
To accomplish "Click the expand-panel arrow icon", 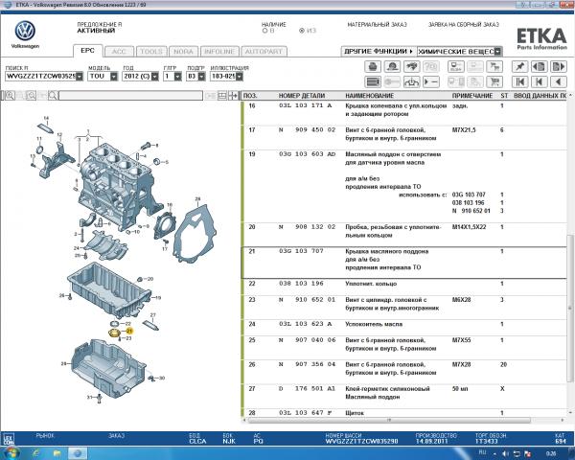I will [233, 96].
